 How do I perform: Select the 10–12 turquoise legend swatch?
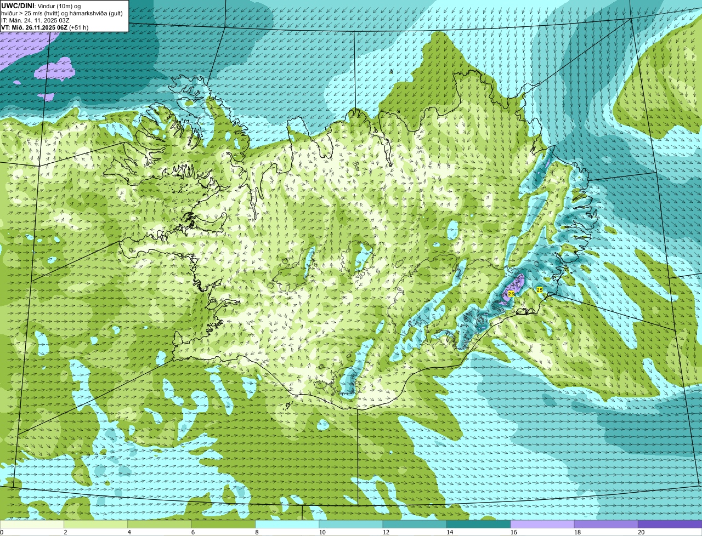(x=351, y=524)
